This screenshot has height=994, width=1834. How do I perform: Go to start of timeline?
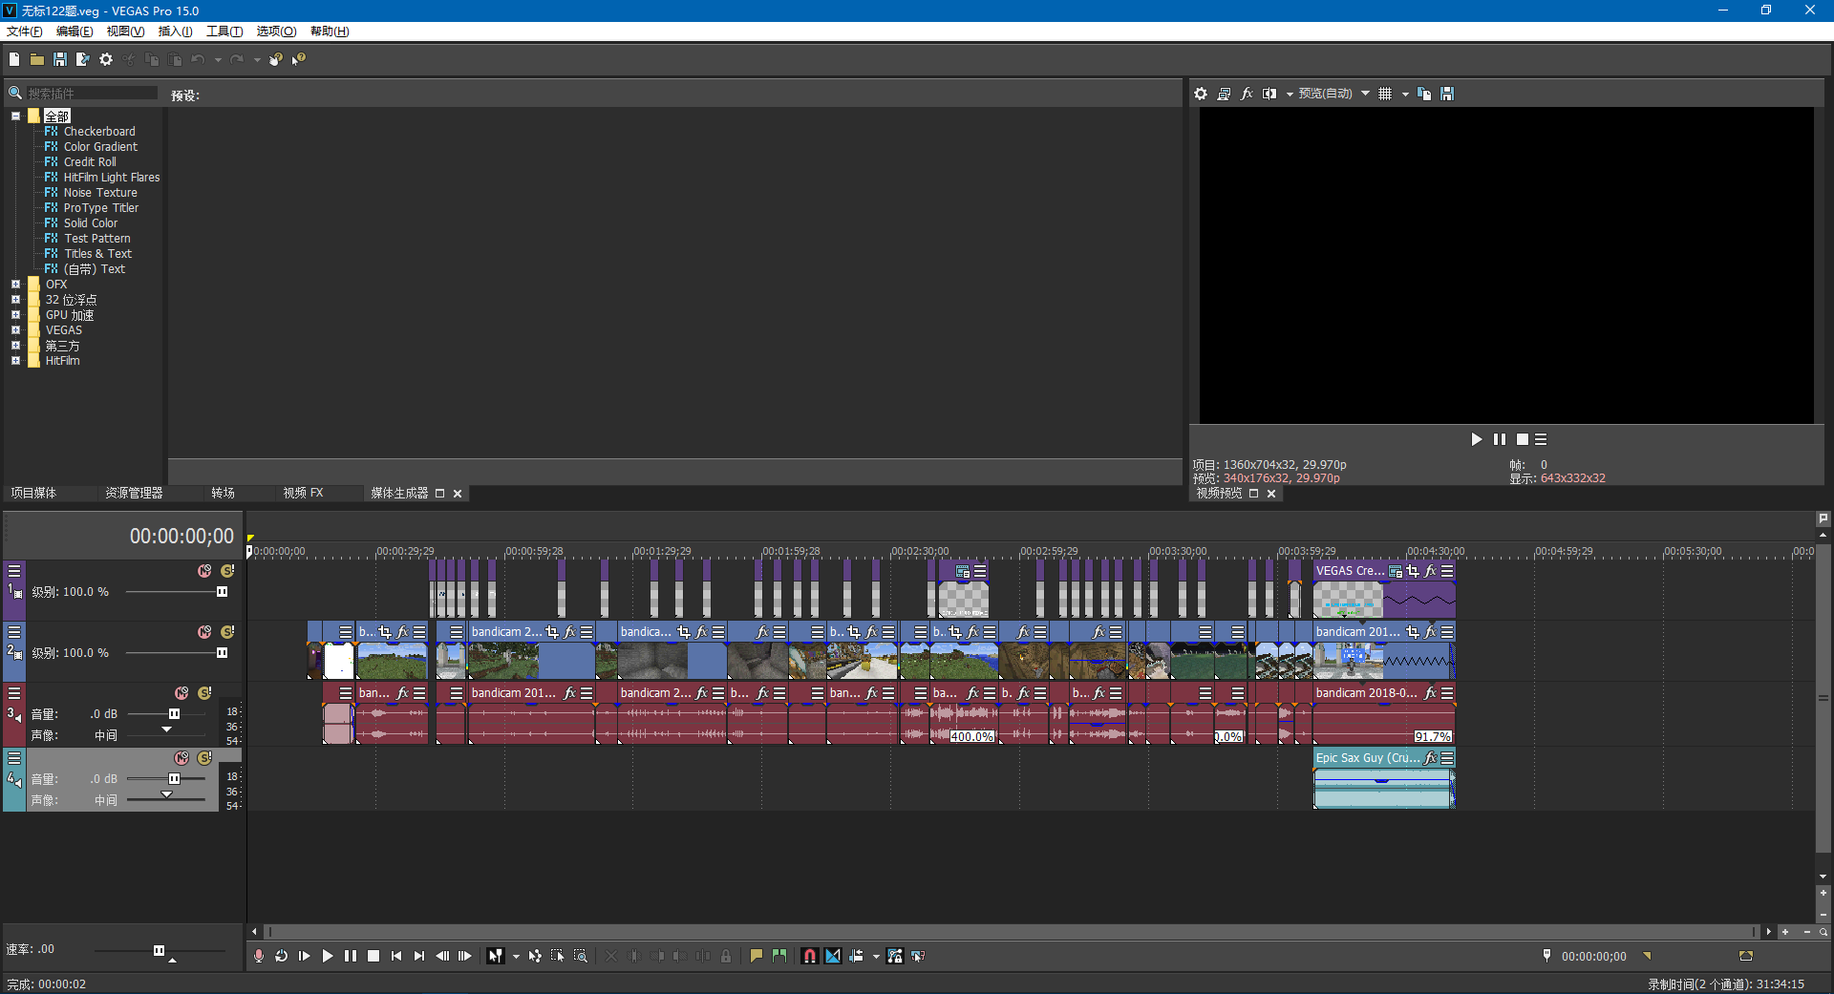click(x=396, y=956)
